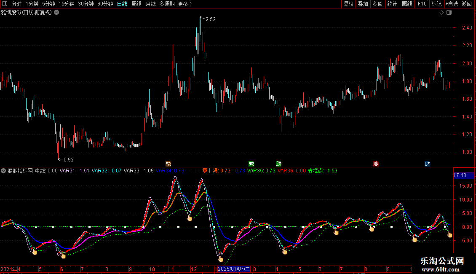Select the 支撑点 indicator value
Viewport: 476px width, 274px height.
point(322,171)
